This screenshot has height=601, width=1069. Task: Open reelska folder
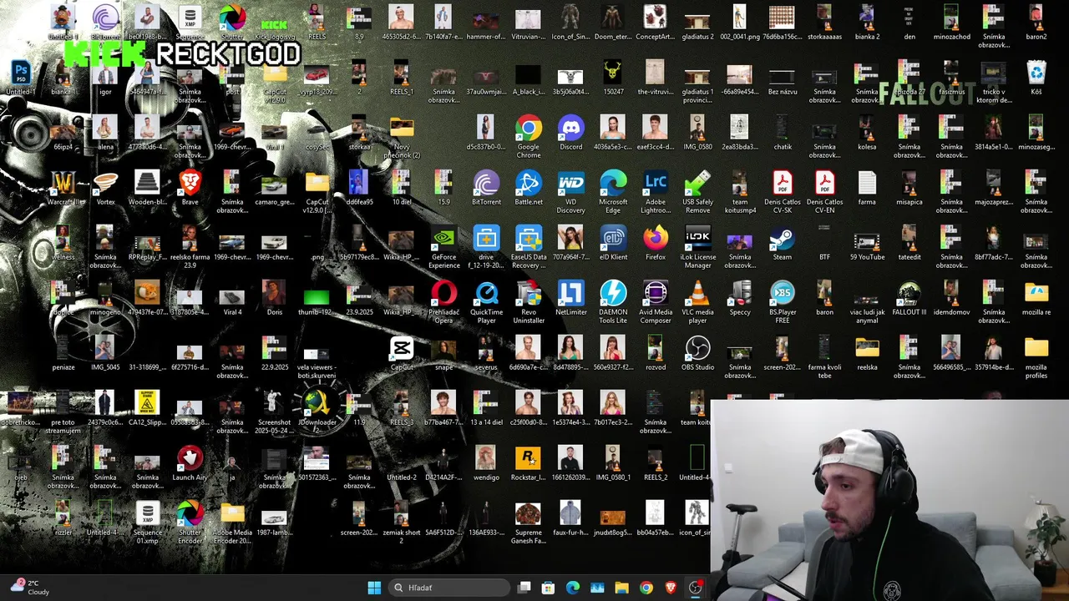pyautogui.click(x=867, y=354)
